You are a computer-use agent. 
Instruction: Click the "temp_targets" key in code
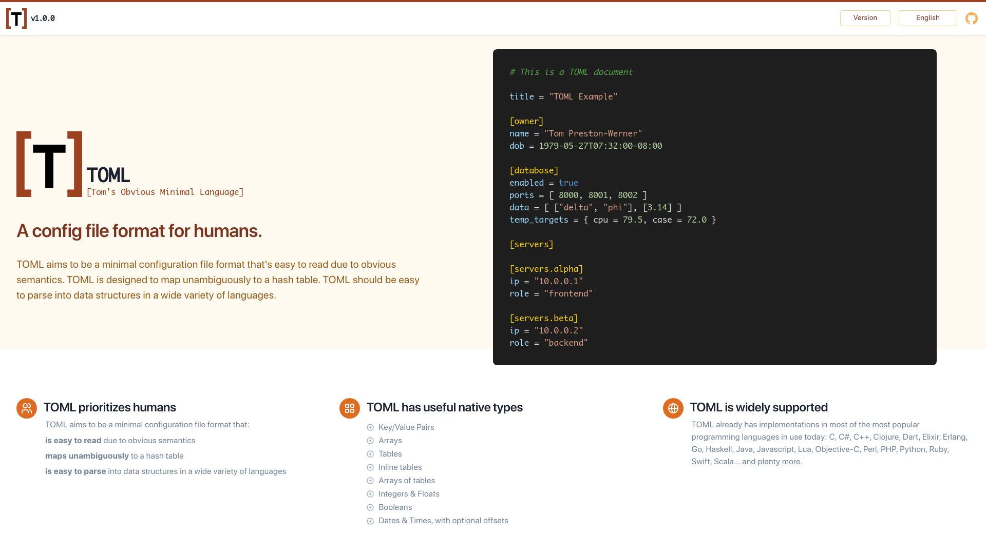coord(539,220)
